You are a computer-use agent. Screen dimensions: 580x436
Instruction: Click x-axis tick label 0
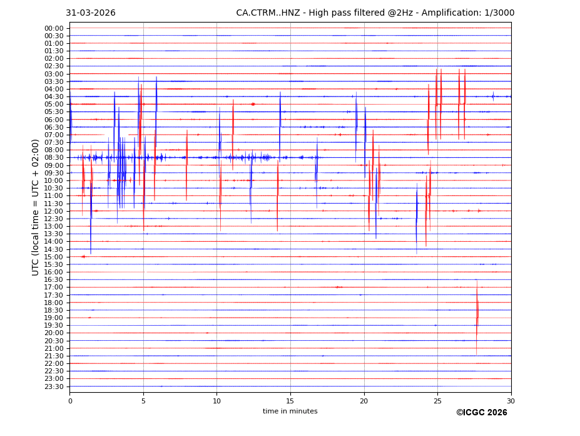[70, 401]
